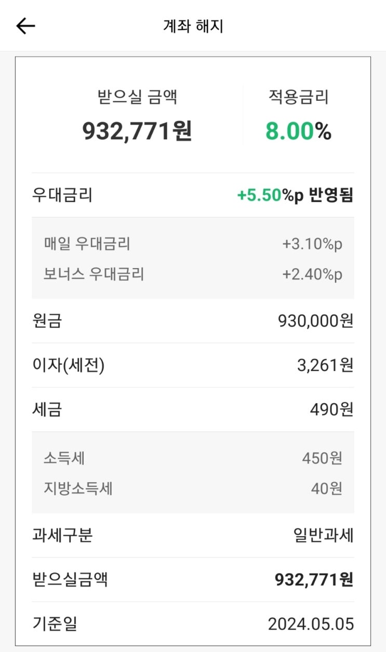This screenshot has height=652, width=386.
Task: Select the large 932,771원 headline amount
Action: 137,131
